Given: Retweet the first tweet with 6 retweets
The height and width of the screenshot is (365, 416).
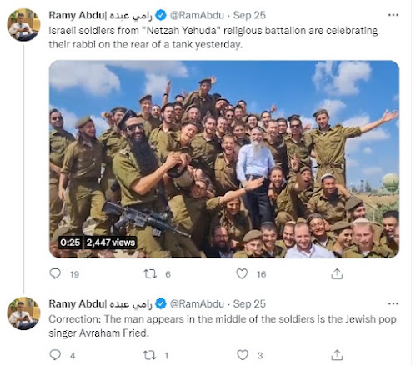Looking at the screenshot, I should 150,274.
